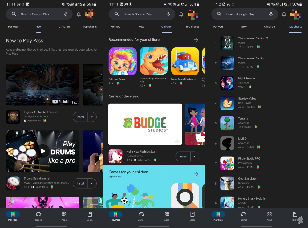Open the Photo Studio PRO icon

(227, 163)
